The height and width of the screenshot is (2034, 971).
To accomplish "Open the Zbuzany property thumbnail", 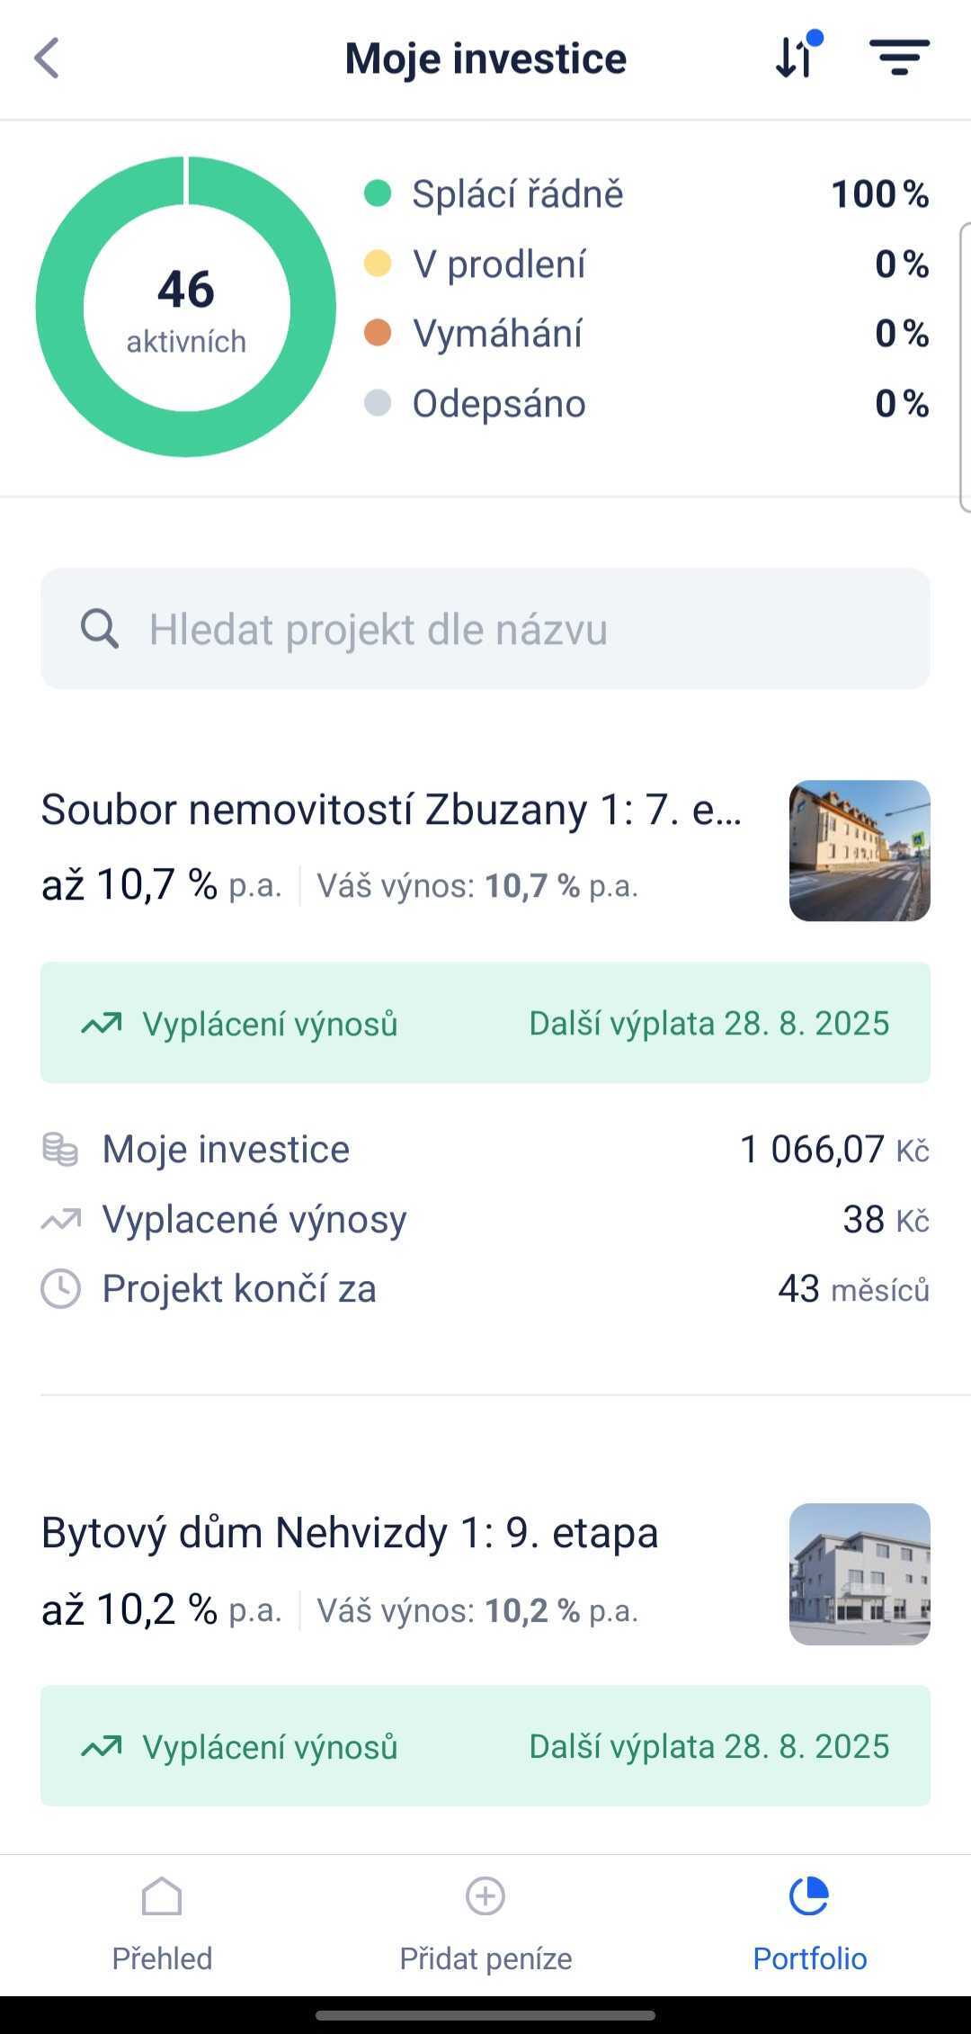I will point(860,851).
